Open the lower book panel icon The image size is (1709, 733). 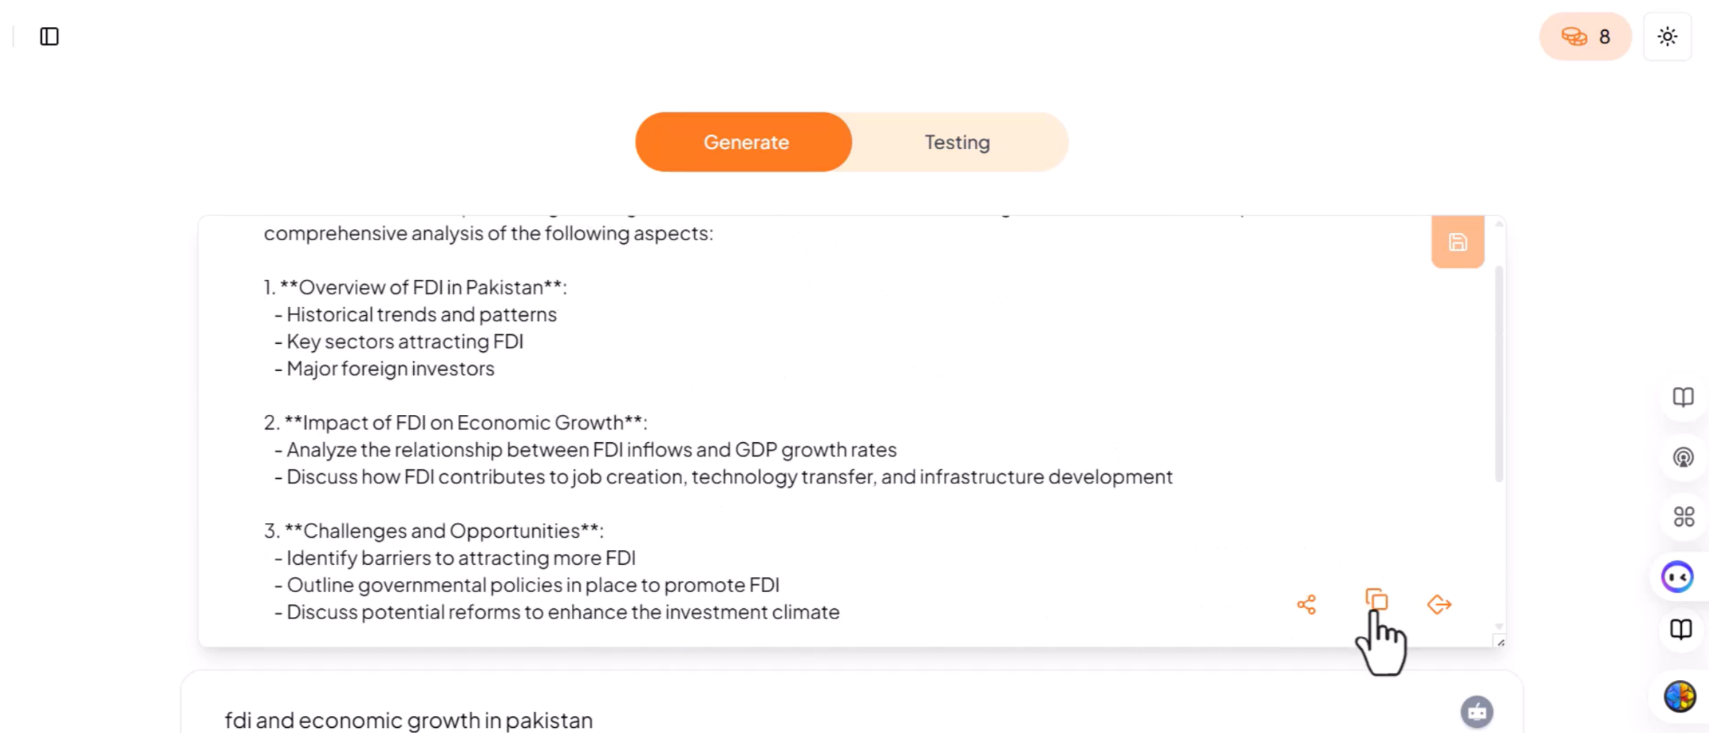tap(1683, 629)
